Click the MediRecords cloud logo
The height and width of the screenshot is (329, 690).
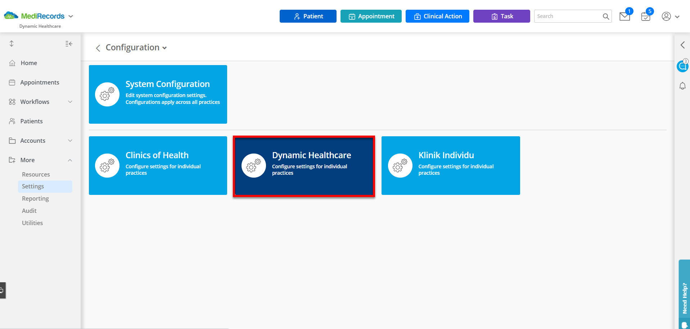point(11,15)
